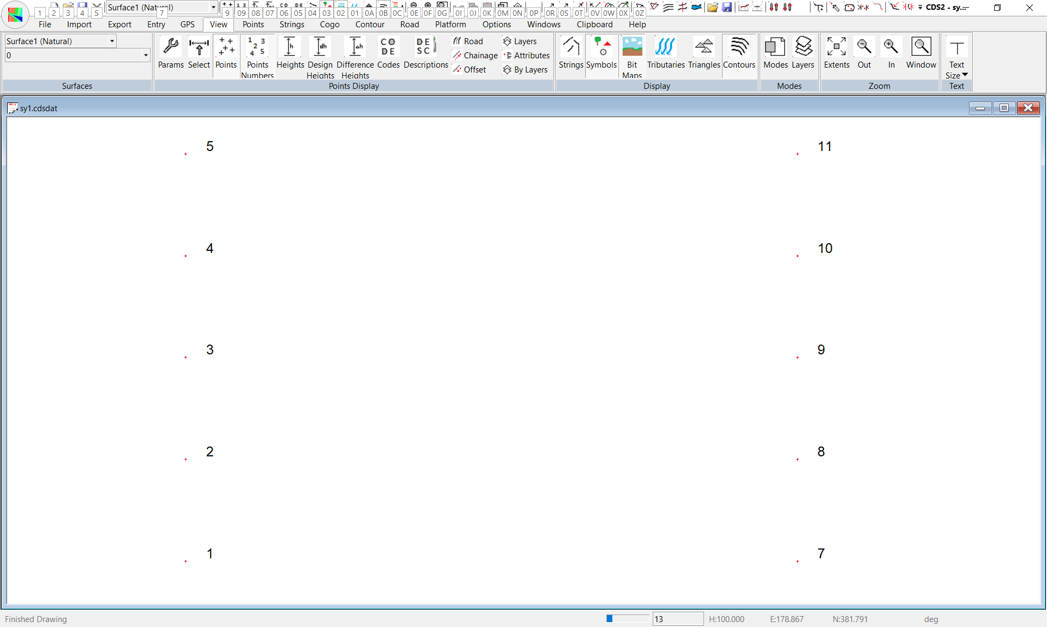
Task: Click the By Layers button
Action: [x=525, y=70]
